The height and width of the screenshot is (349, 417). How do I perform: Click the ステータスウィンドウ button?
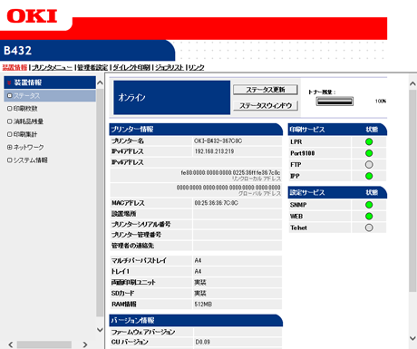266,105
